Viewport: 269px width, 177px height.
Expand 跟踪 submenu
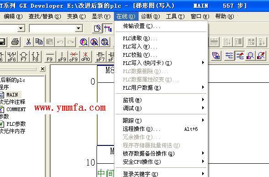[161, 121]
